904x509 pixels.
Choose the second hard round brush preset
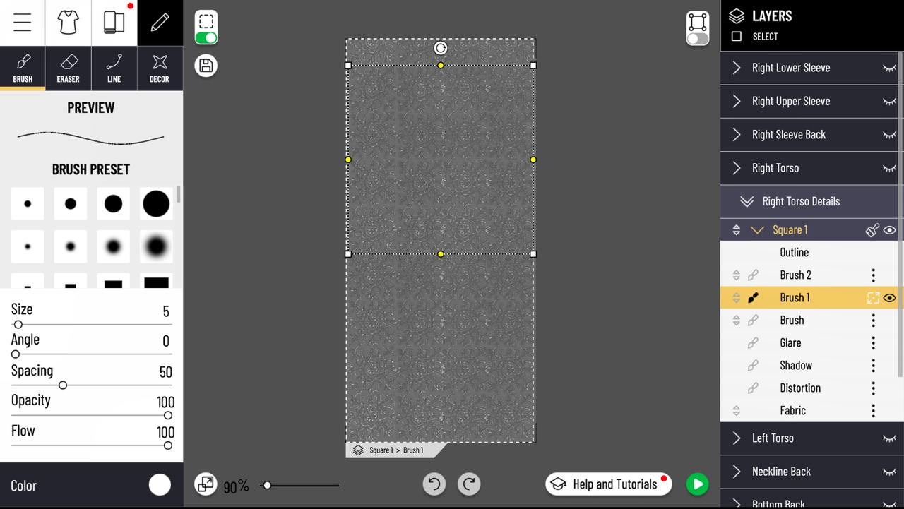[71, 204]
